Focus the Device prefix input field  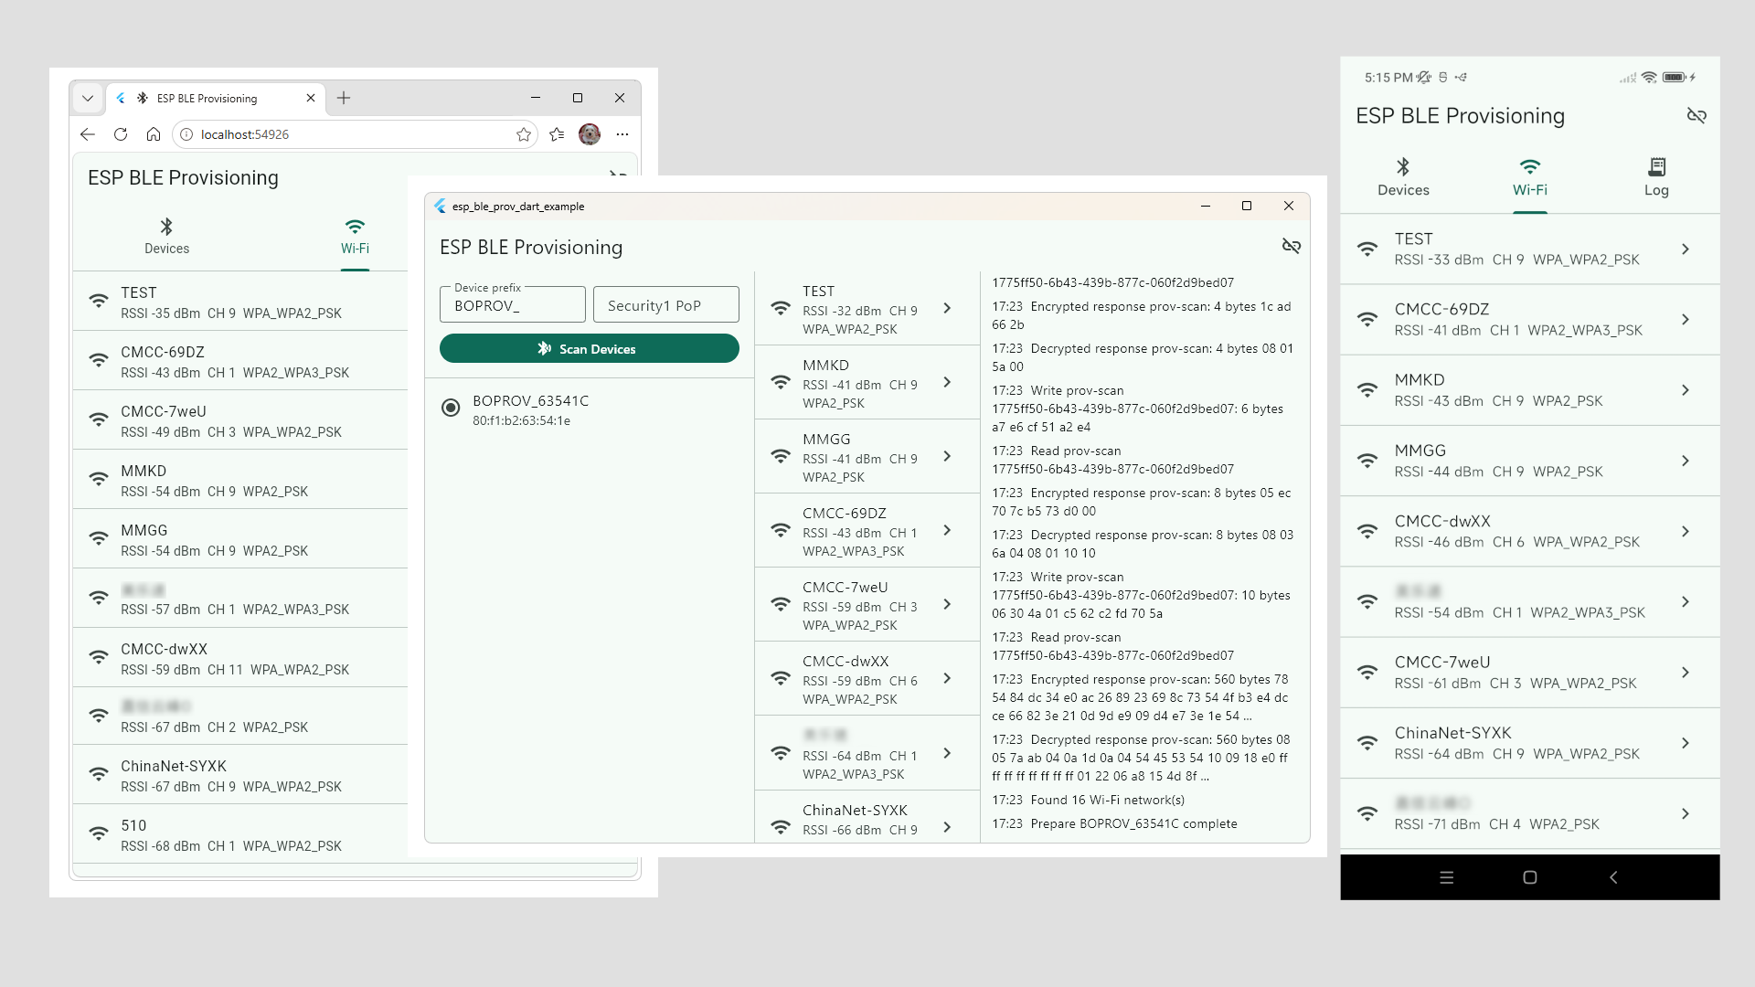point(513,305)
